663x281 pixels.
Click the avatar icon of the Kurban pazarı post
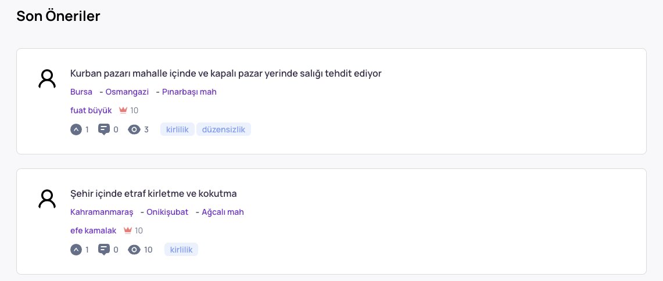(47, 78)
